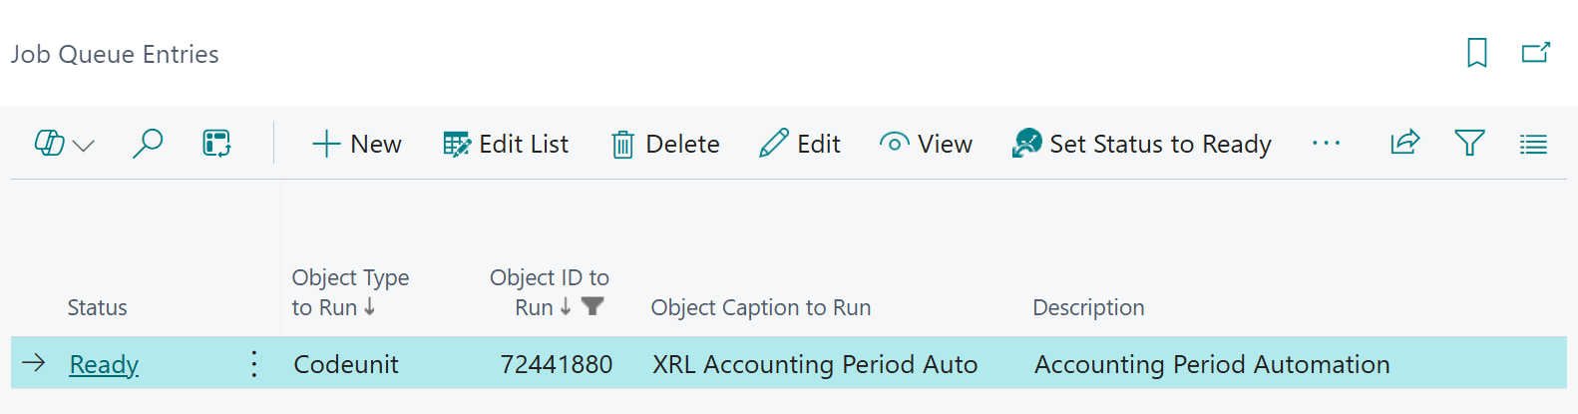1578x414 pixels.
Task: Switch to Edit List mode
Action: pyautogui.click(x=506, y=144)
